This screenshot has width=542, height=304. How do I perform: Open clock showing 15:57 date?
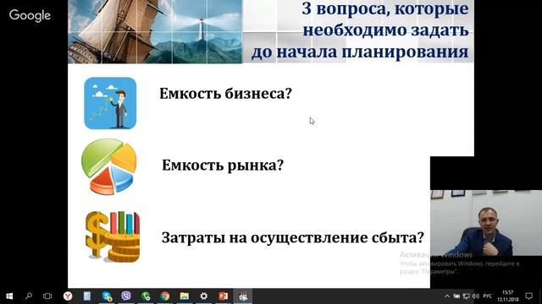[x=508, y=296]
